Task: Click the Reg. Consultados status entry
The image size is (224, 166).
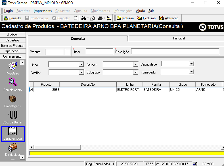Action: pyautogui.click(x=100, y=164)
